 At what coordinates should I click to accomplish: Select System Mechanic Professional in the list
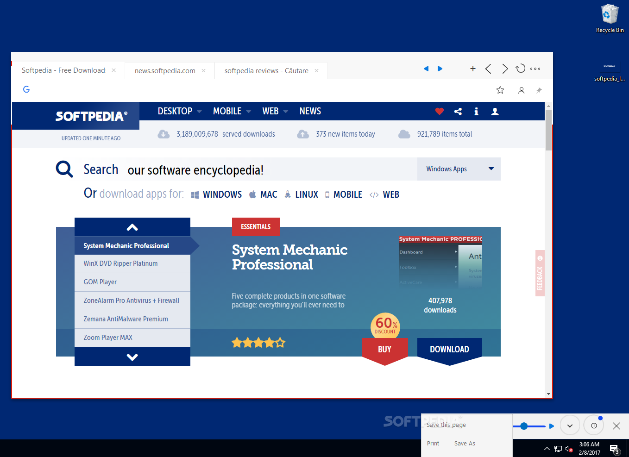(x=132, y=246)
